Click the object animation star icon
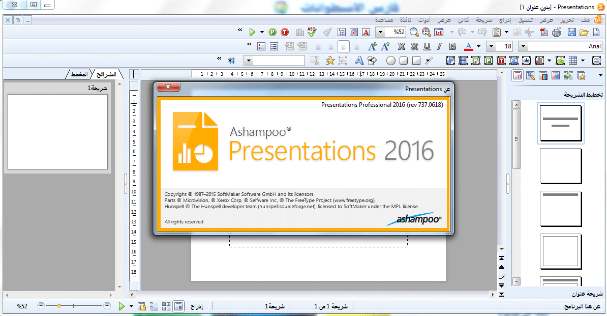The height and width of the screenshot is (316, 607). point(330,61)
